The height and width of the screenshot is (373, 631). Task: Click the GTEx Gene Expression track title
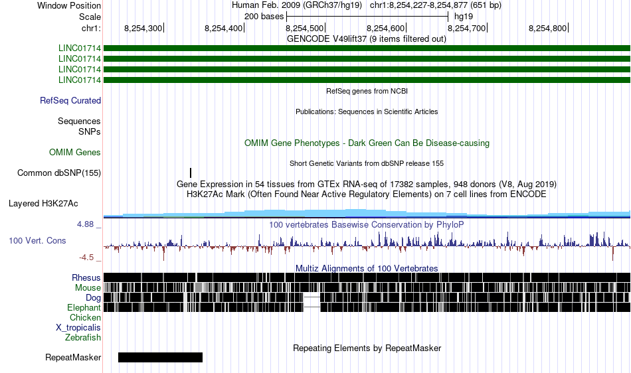(367, 184)
